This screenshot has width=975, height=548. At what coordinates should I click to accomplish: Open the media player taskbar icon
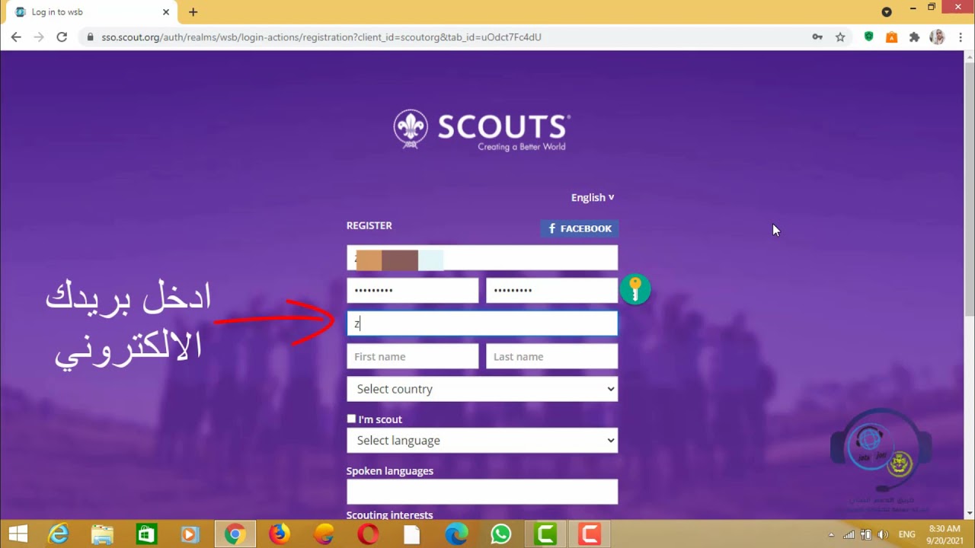click(190, 534)
